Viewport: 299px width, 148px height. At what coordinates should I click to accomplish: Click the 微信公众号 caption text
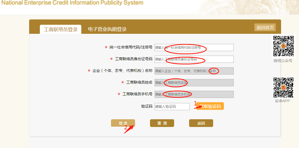283,61
